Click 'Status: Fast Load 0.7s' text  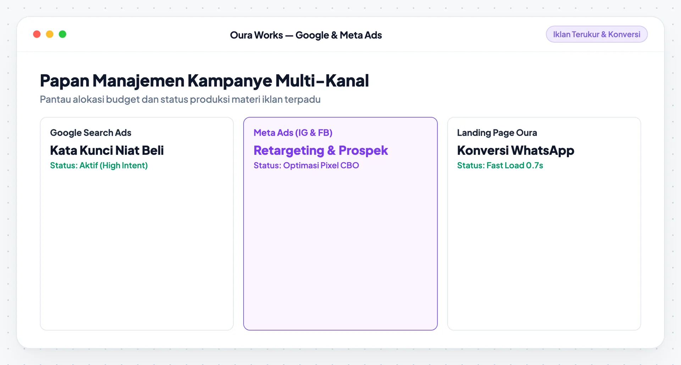(x=500, y=165)
